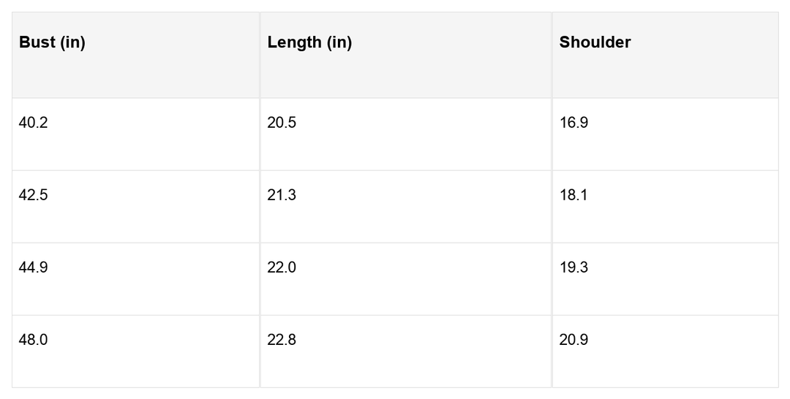Viewport: 790px width, 399px height.
Task: Select the 21.3 length cell
Action: coord(282,195)
